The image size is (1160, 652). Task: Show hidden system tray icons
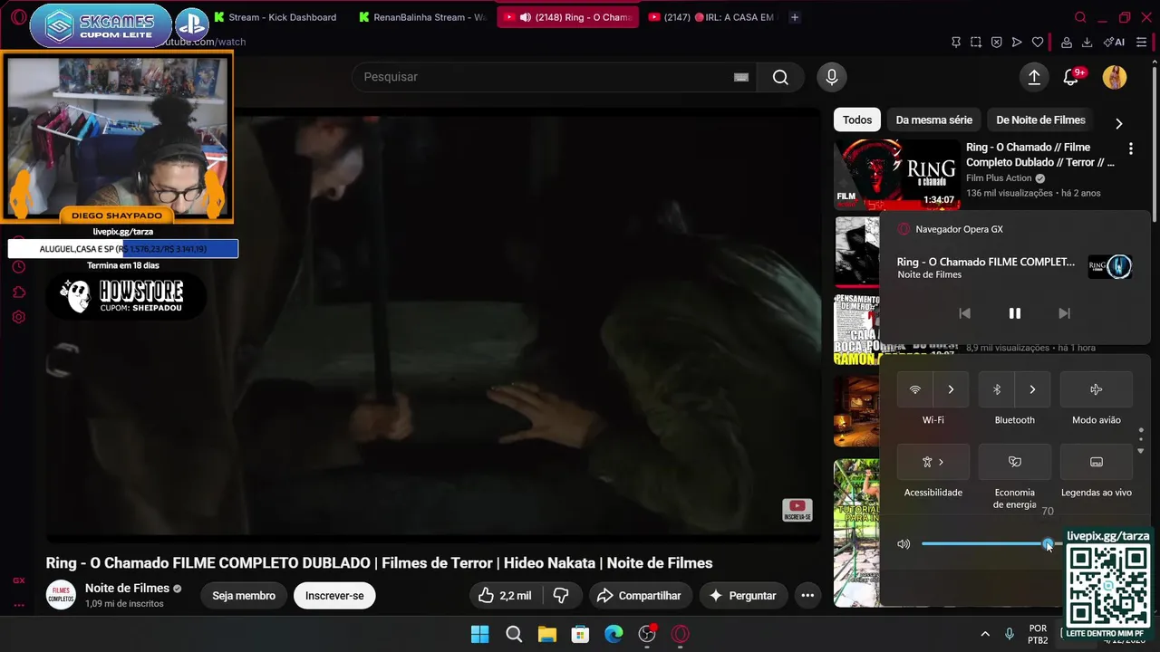985,634
